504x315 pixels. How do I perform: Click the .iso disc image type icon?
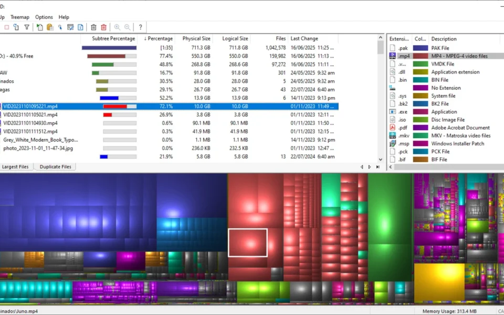[392, 120]
